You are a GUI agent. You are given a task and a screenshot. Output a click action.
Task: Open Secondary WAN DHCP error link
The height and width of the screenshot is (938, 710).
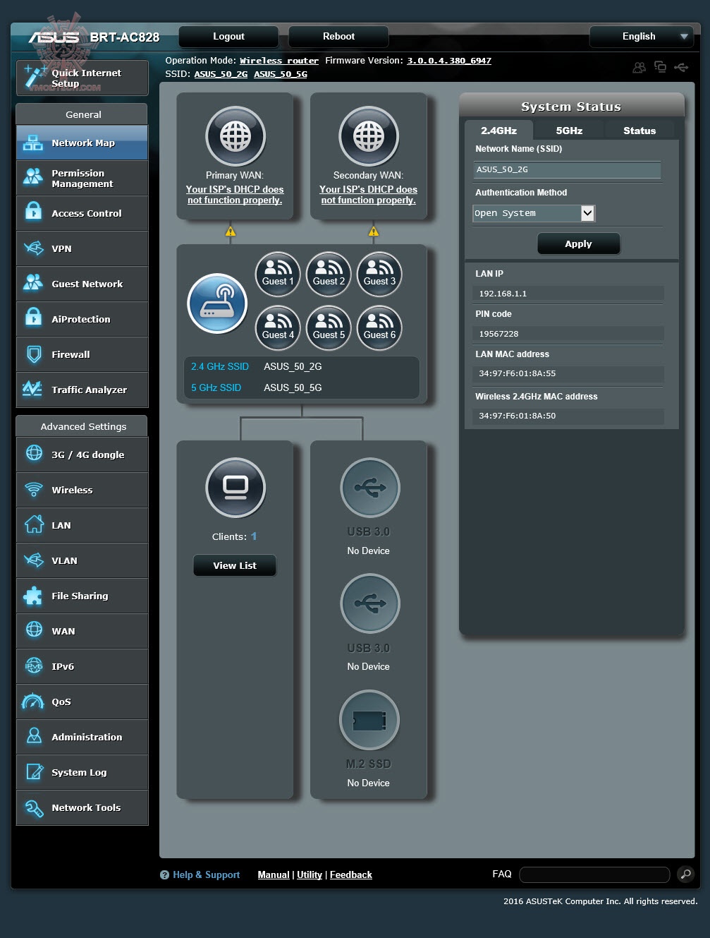click(368, 195)
